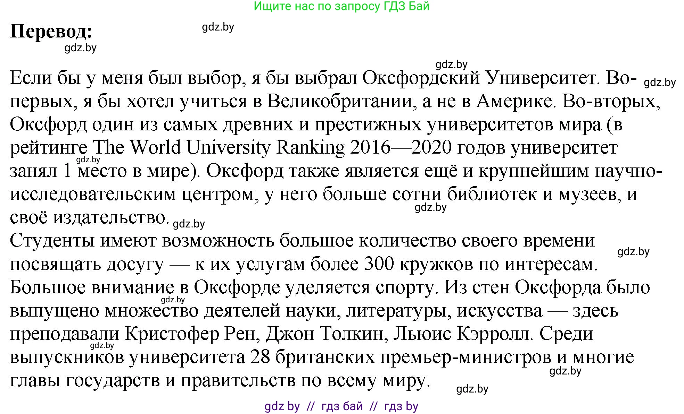Click the gdz.by watermark after 'своё издательство.'
This screenshot has width=684, height=414.
point(189,224)
